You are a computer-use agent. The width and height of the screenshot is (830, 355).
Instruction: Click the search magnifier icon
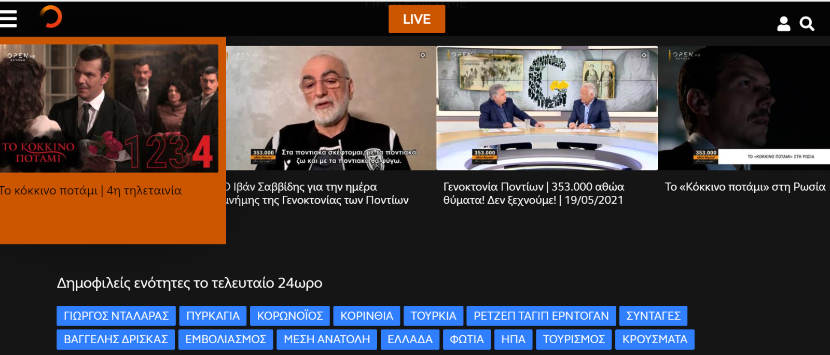click(x=807, y=24)
